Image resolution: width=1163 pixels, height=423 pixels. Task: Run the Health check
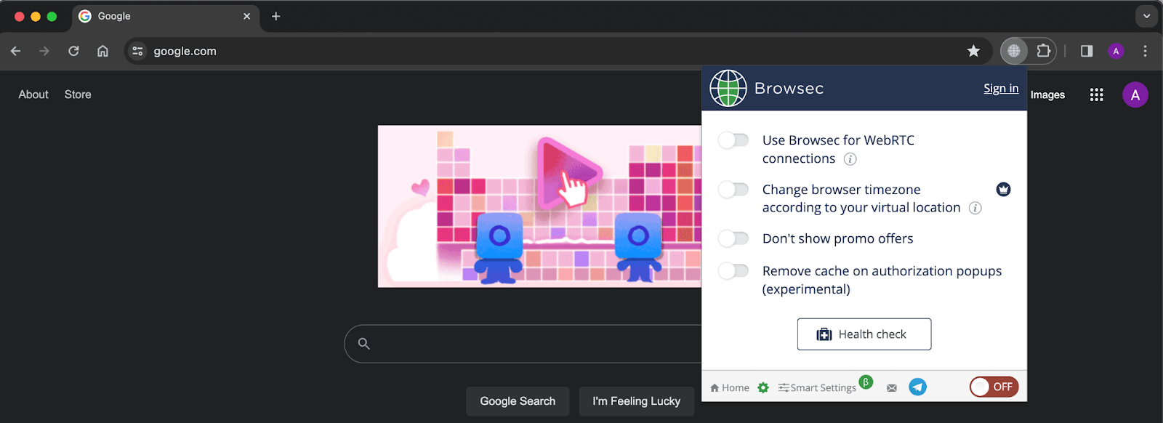tap(864, 334)
